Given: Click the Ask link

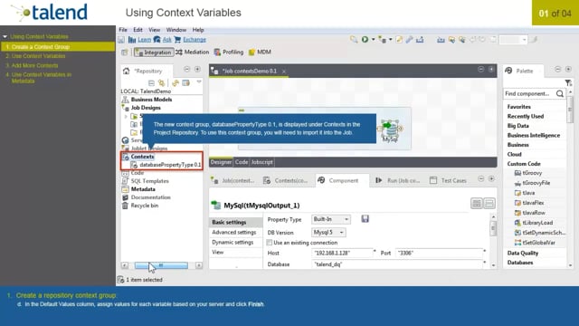Looking at the screenshot, I should (x=166, y=40).
